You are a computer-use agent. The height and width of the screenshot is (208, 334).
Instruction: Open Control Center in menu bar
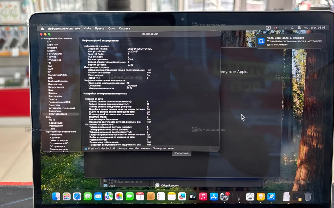[299, 28]
